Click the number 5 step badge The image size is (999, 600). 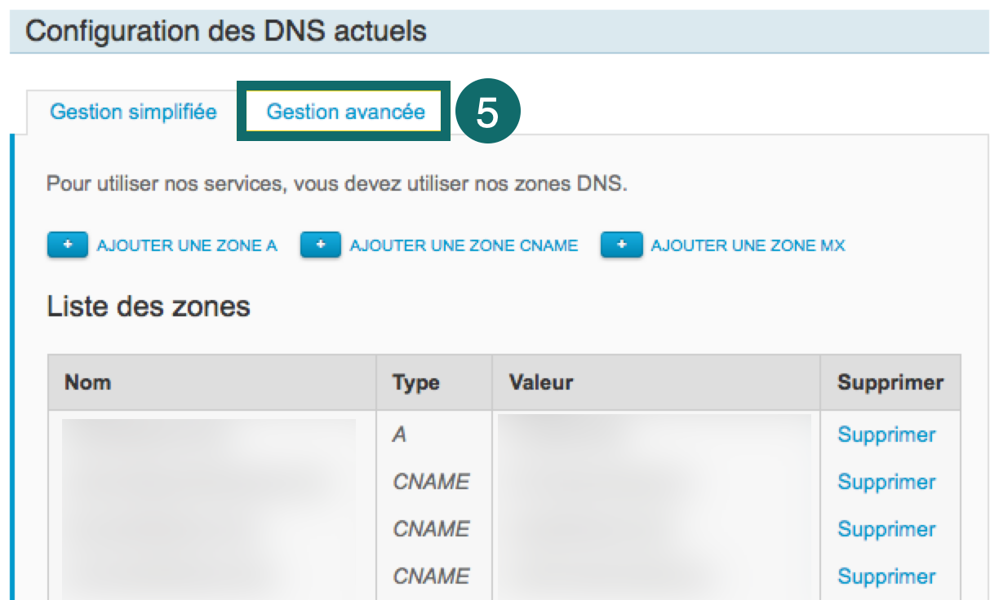tap(487, 112)
